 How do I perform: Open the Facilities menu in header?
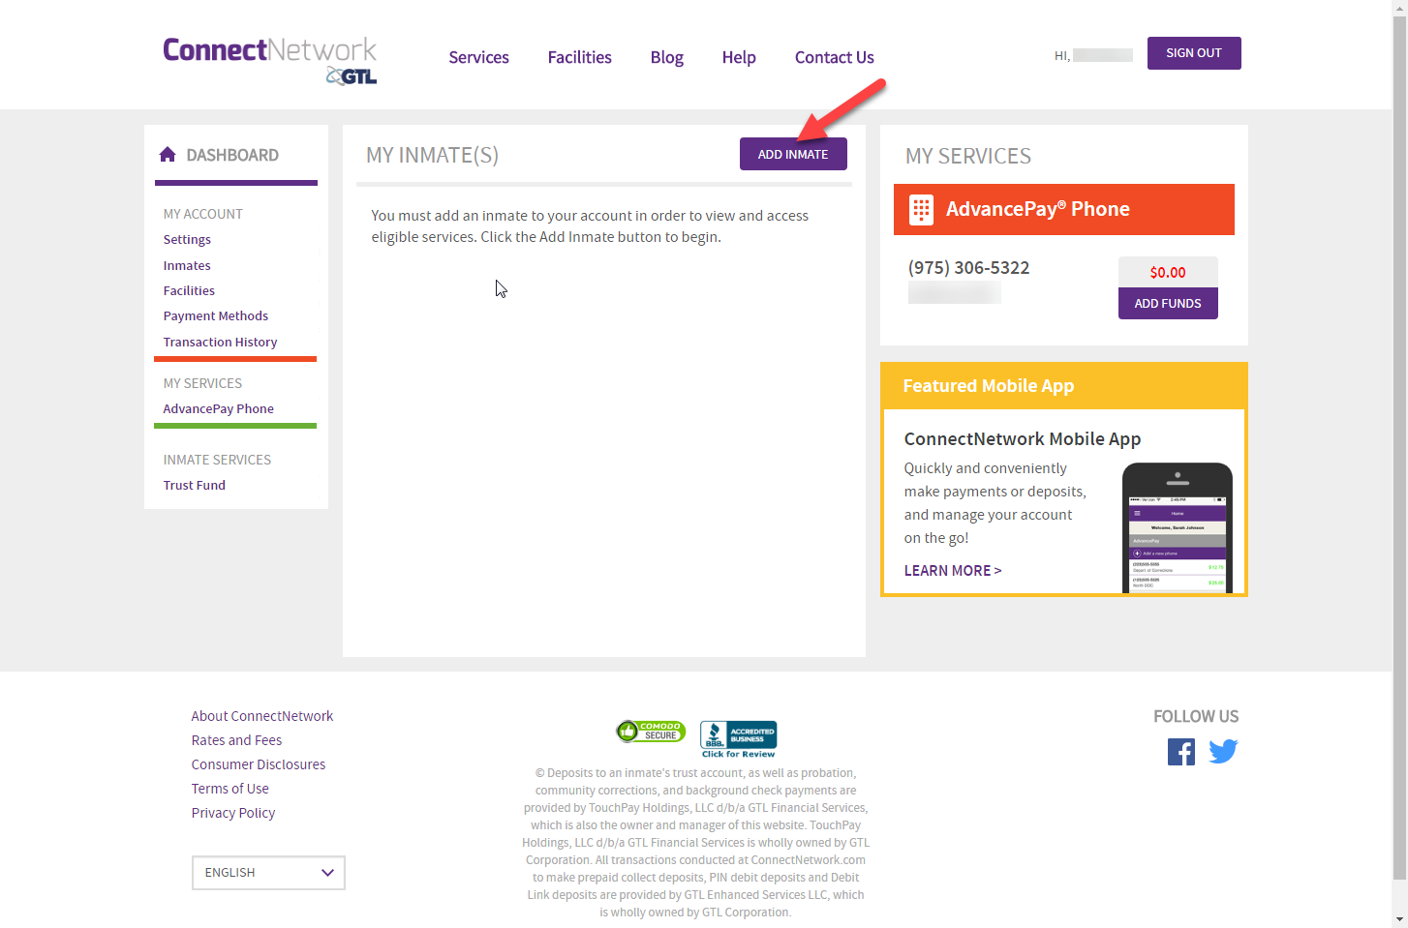[579, 57]
